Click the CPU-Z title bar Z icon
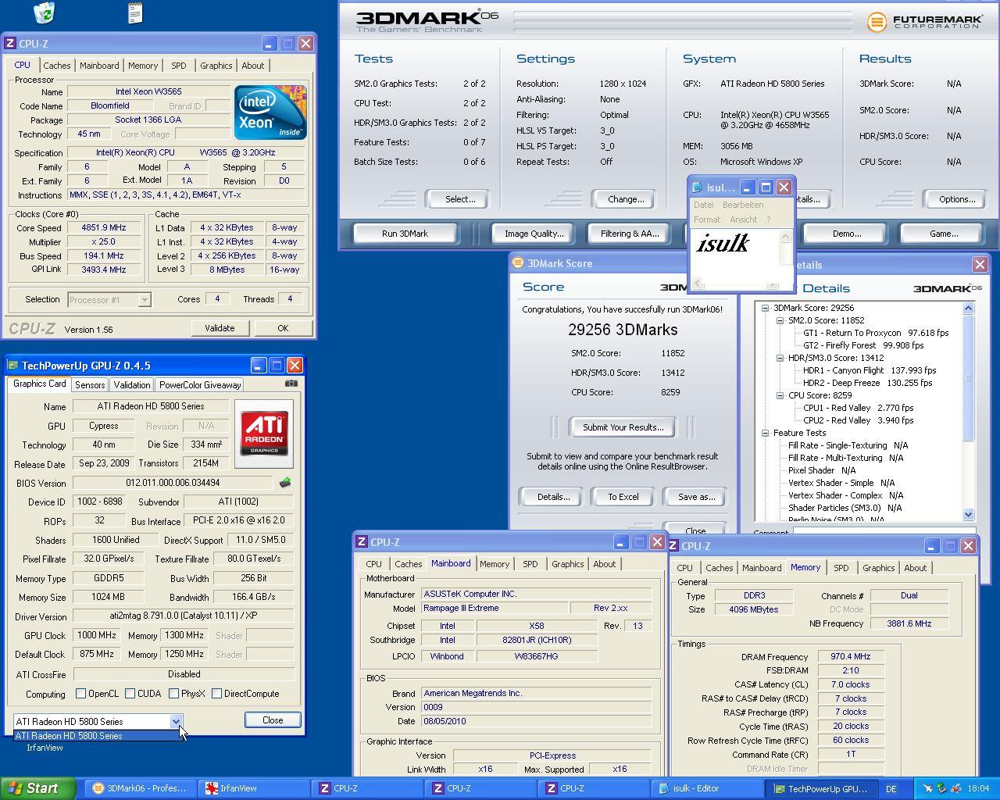Viewport: 1000px width, 800px height. coord(10,44)
